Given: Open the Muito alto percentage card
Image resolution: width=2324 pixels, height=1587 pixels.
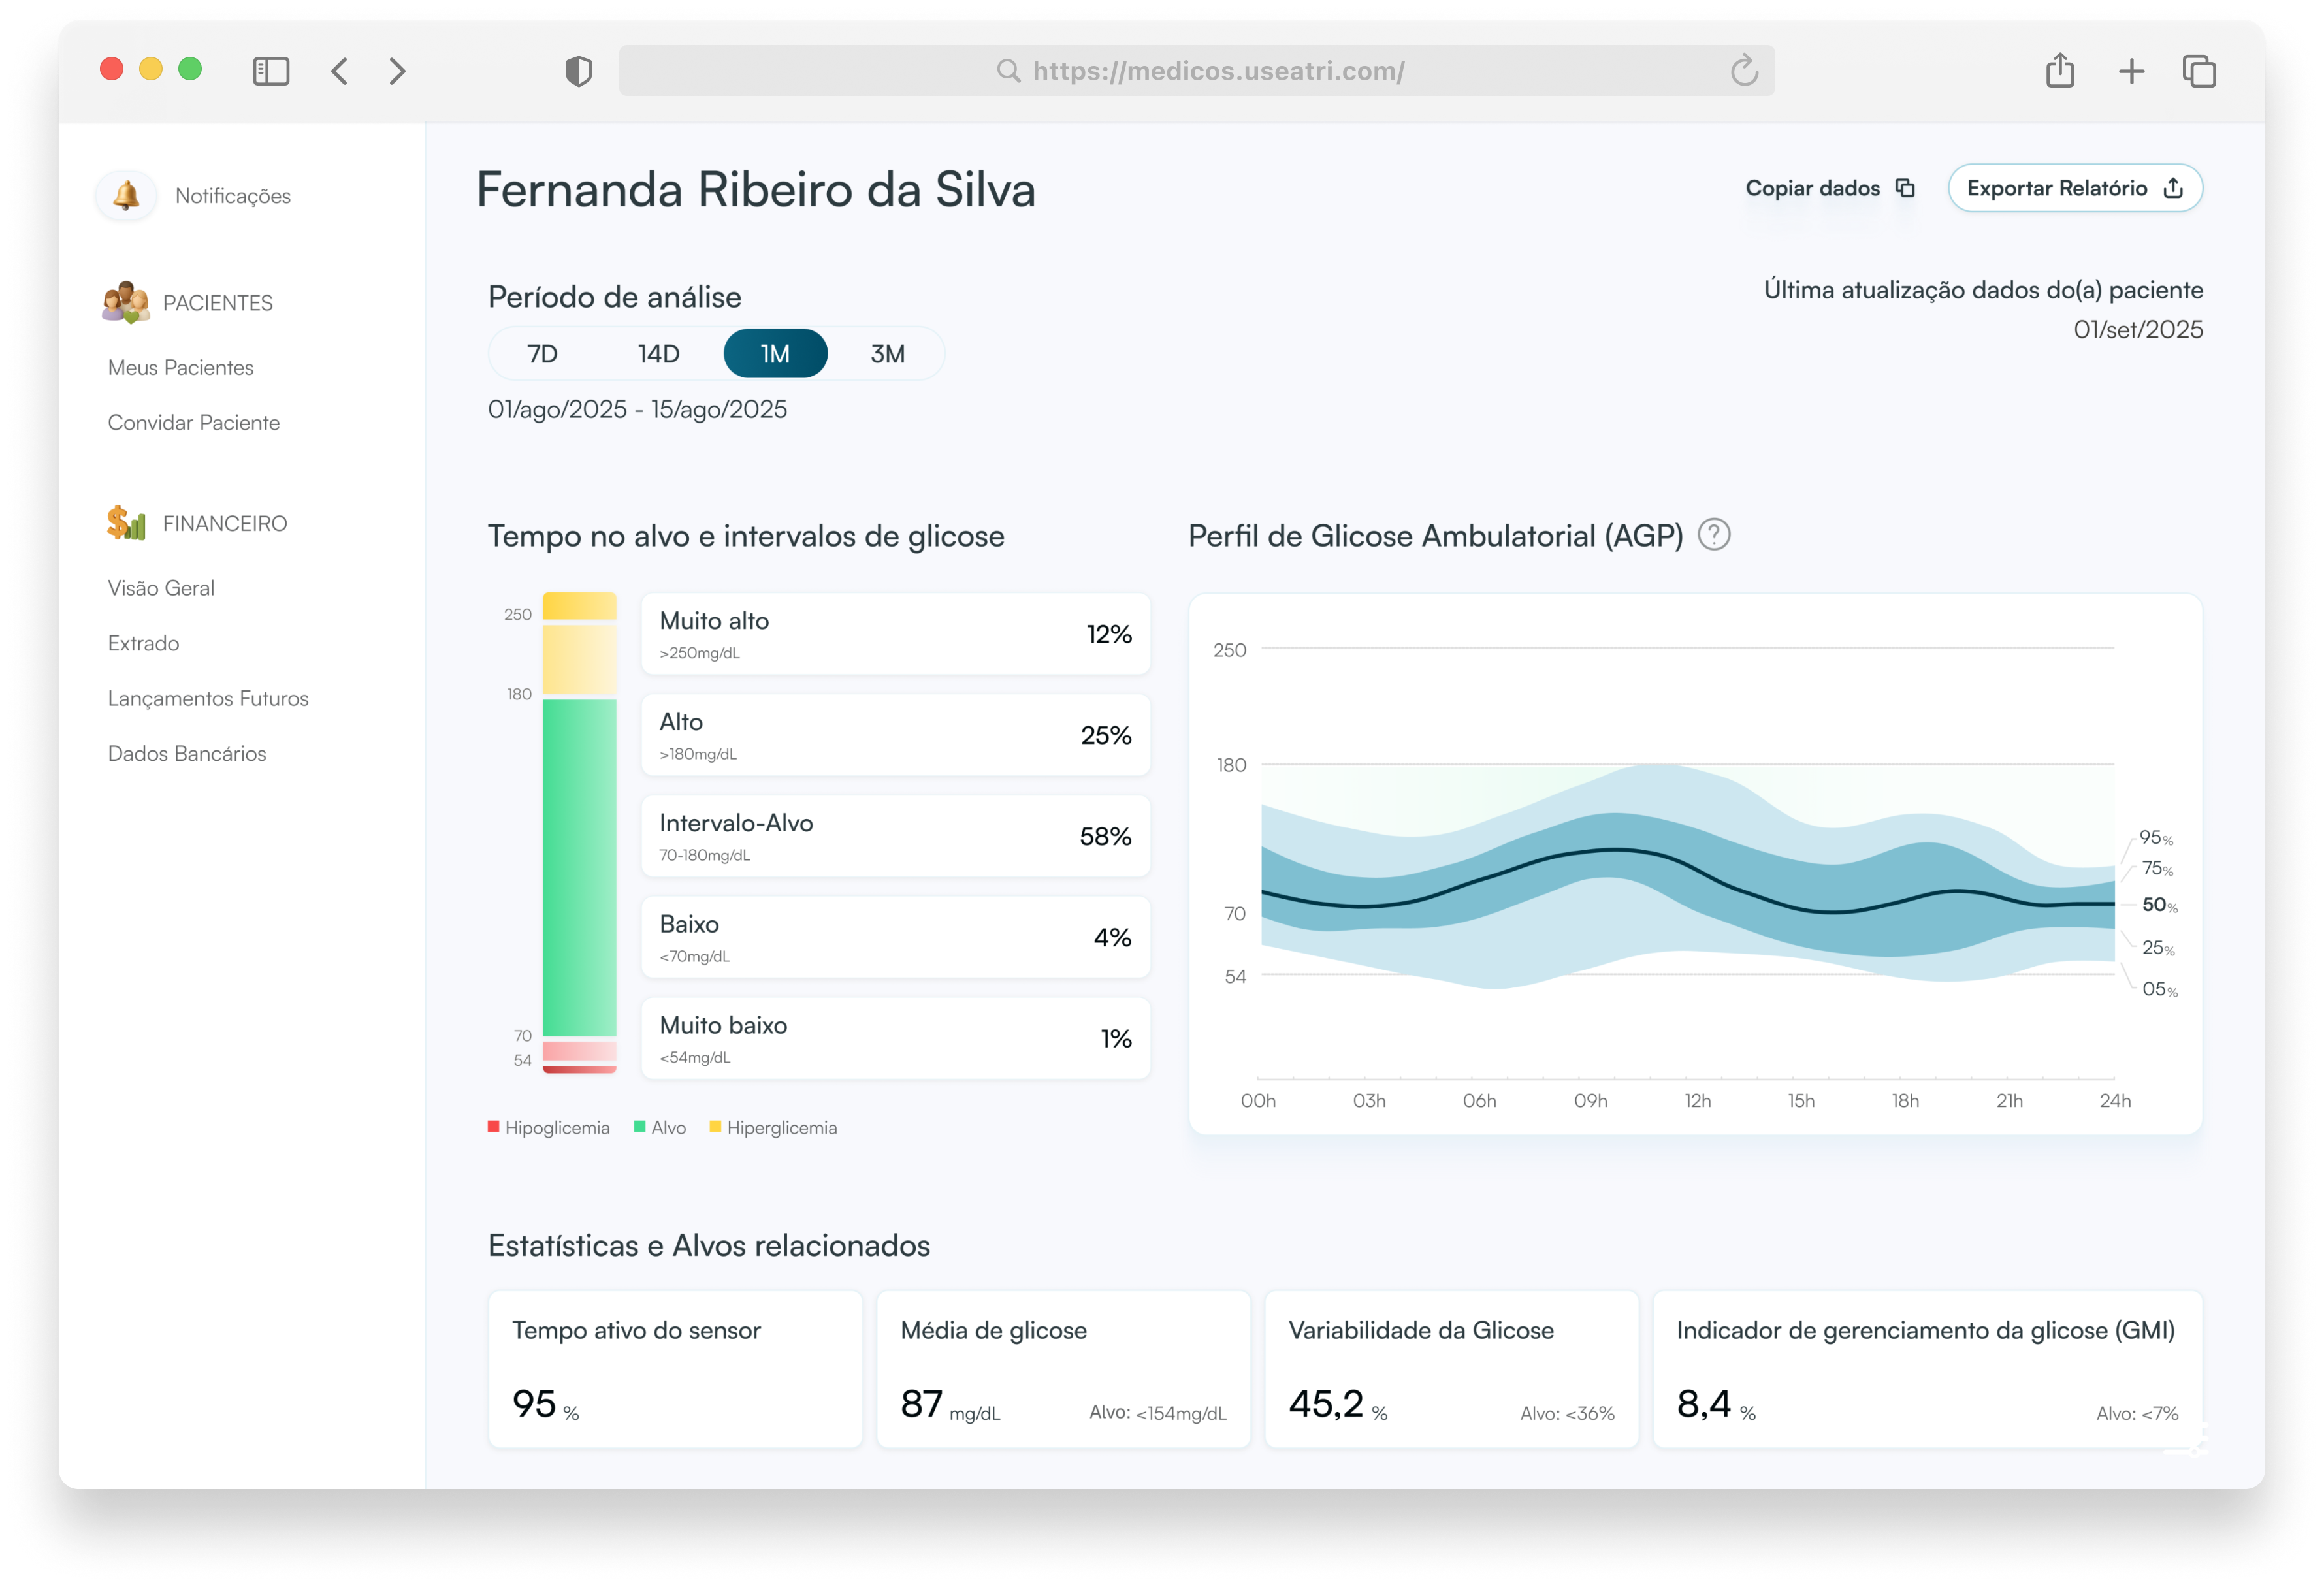Looking at the screenshot, I should pos(895,634).
